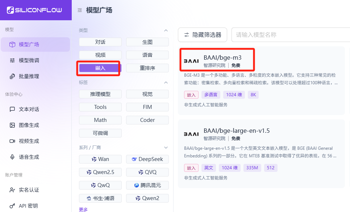Viewport: 350px width, 212px height.
Task: Click the 英文 tag on bge-large-en-v1.5
Action: click(x=209, y=168)
